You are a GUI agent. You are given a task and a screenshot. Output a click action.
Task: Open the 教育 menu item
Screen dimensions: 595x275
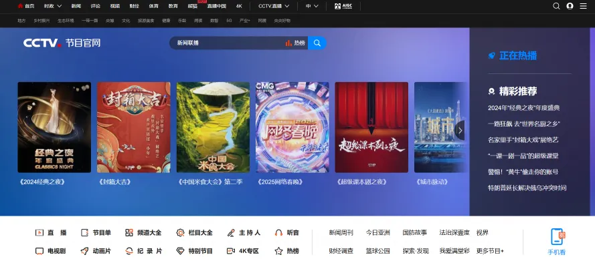point(173,6)
